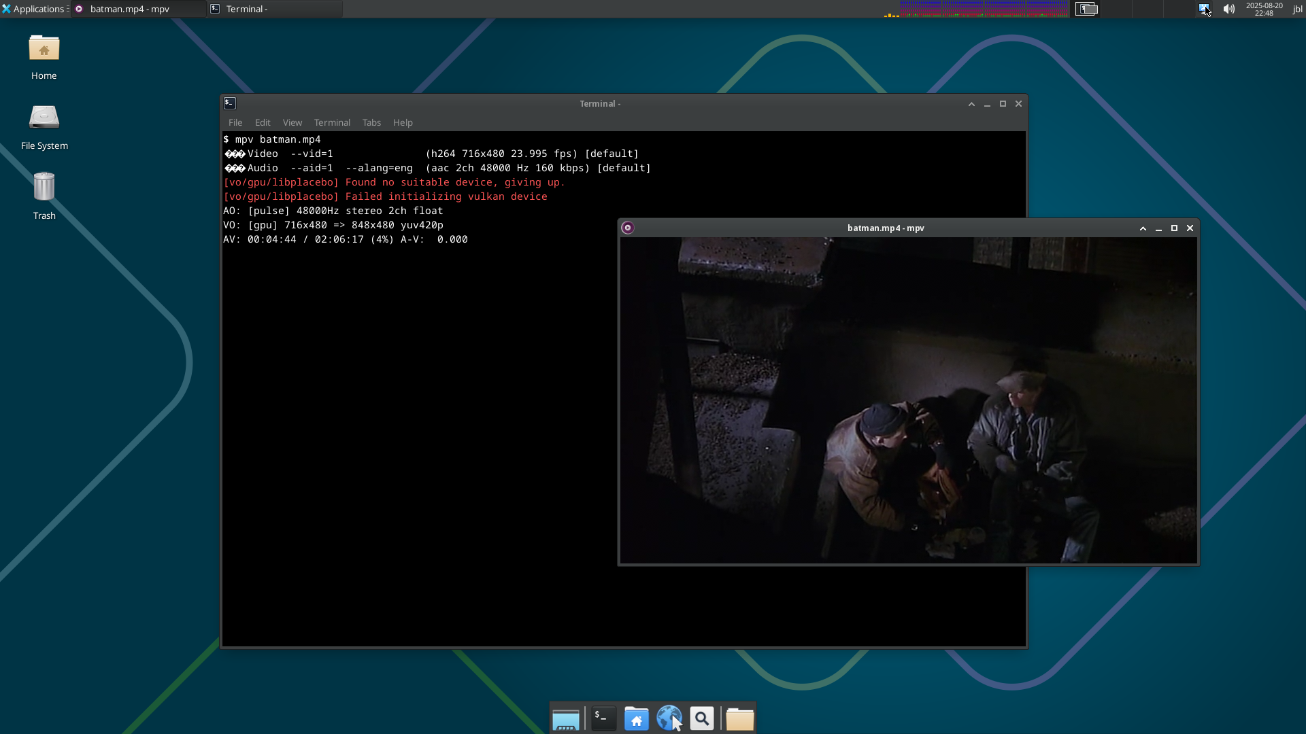This screenshot has height=734, width=1306.
Task: Click the Home folder desktop icon
Action: (44, 56)
